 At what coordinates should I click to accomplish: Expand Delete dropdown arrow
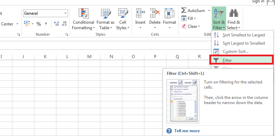[155, 28]
